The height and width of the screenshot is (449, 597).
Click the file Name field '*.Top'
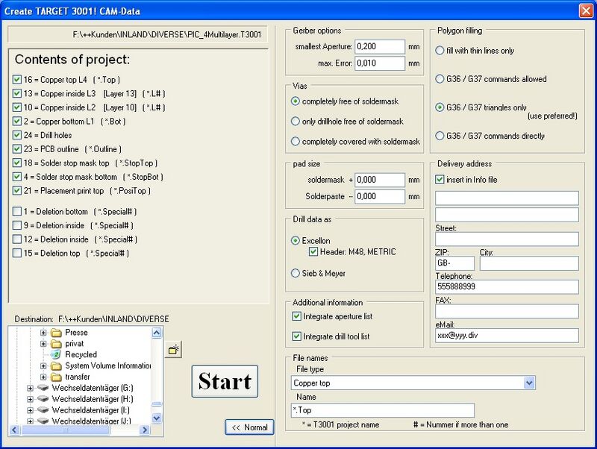pos(383,410)
